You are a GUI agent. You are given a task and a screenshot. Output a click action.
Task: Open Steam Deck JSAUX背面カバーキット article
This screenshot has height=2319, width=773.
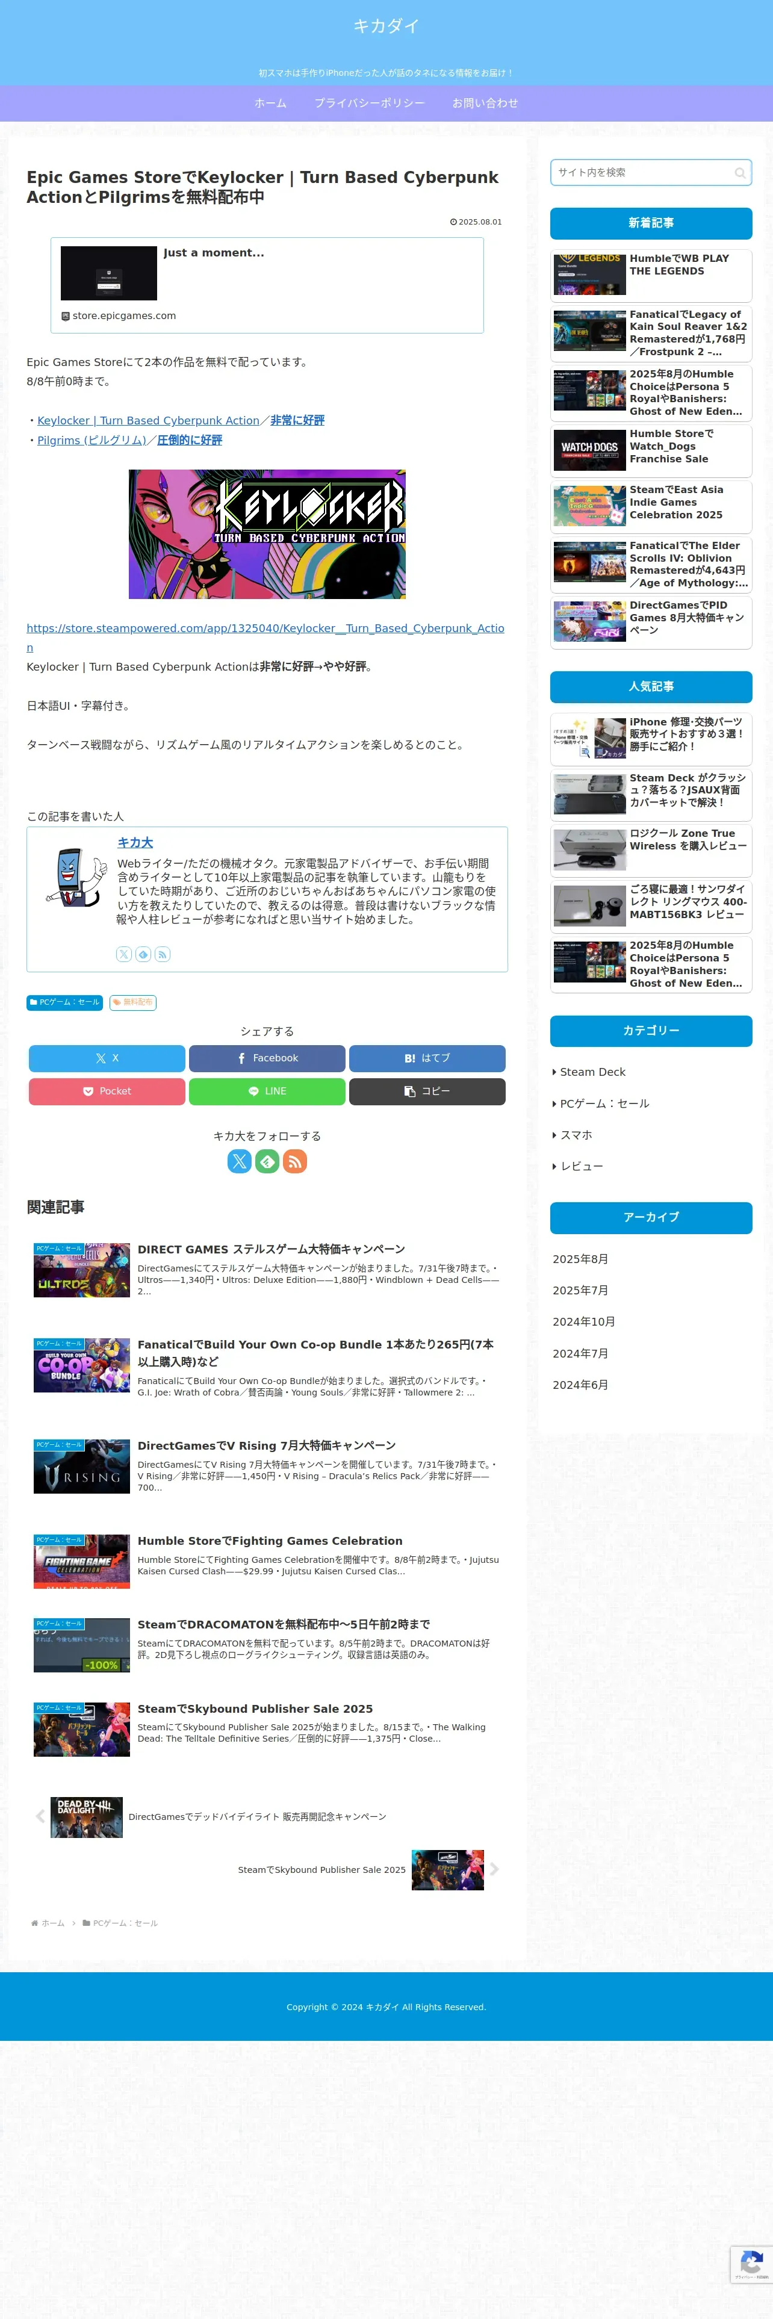click(651, 795)
